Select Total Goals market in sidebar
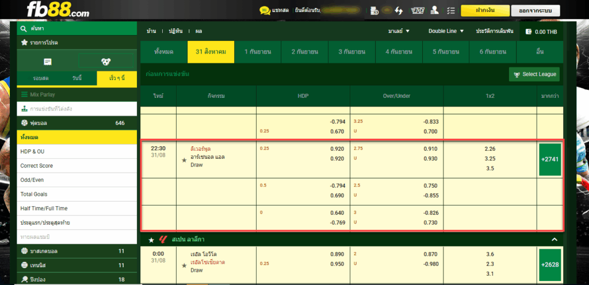 coord(77,194)
